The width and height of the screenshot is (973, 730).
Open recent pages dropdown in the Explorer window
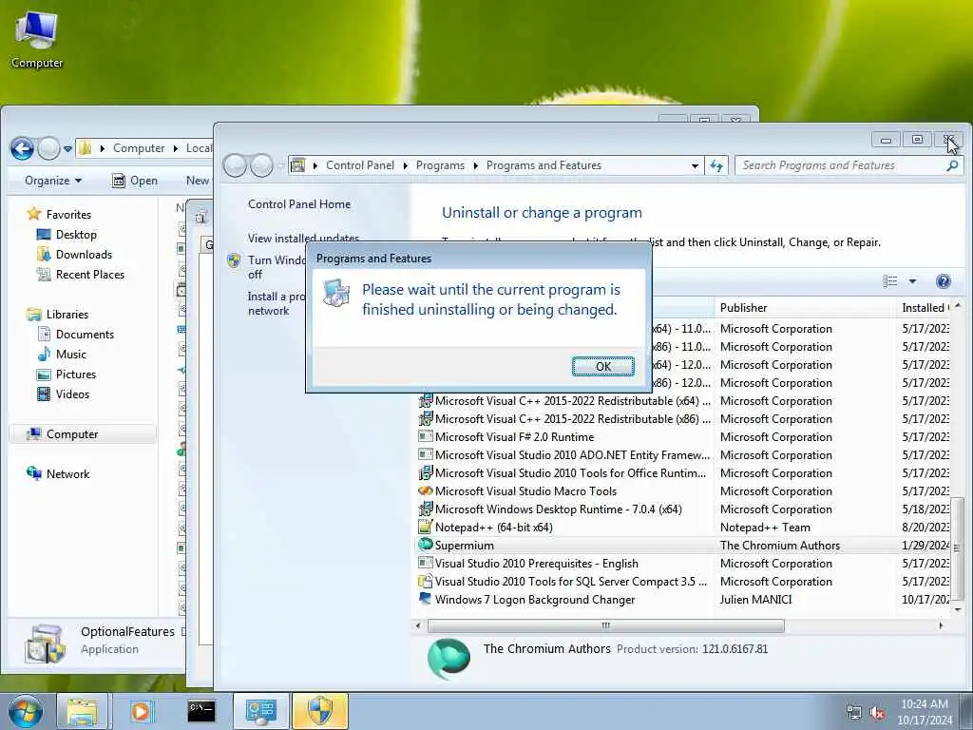tap(67, 149)
